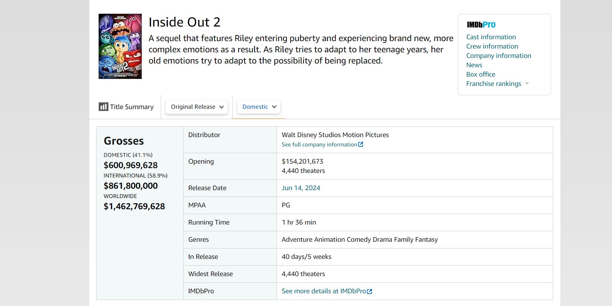Image resolution: width=612 pixels, height=306 pixels.
Task: Select the Title Summary tab
Action: click(126, 107)
